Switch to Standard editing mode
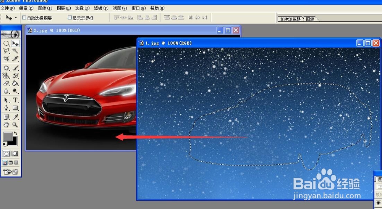Viewport: 382px width, 209px height. [6, 154]
